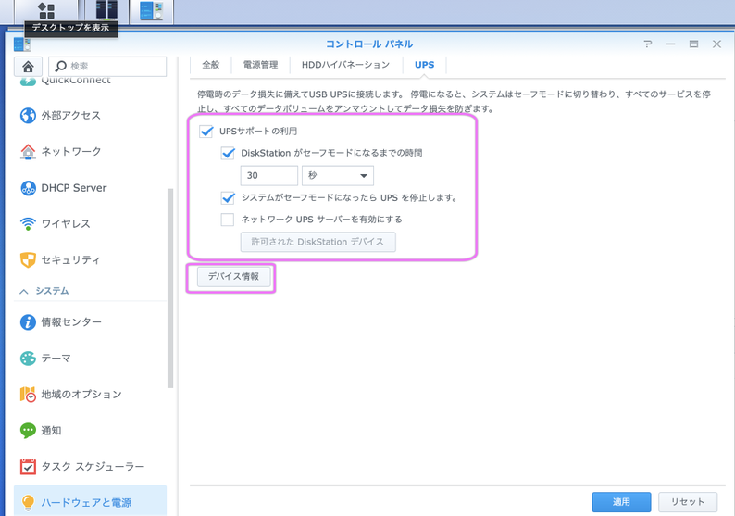735x516 pixels.
Task: Collapse the システム section chevron
Action: (24, 292)
